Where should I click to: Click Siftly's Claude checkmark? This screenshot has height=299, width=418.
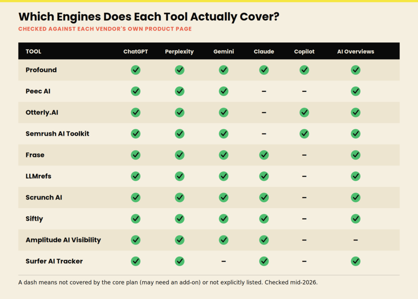(264, 219)
